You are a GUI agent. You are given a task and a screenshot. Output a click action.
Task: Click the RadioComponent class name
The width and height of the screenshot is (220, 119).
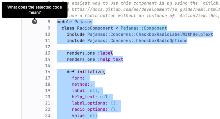point(95,28)
